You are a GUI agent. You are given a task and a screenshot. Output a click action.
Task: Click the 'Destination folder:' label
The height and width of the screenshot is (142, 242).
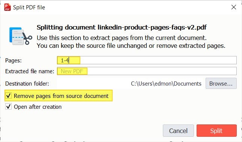tap(27, 84)
